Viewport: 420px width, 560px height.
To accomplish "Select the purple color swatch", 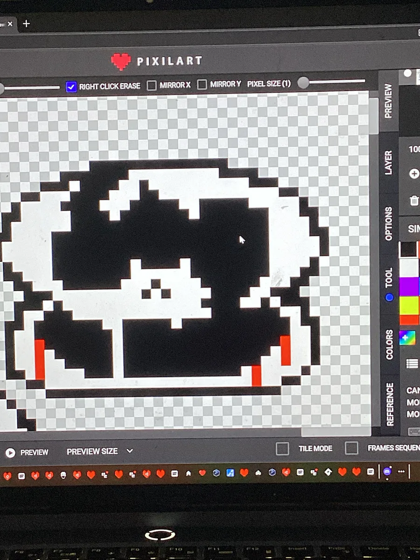I will 409,287.
